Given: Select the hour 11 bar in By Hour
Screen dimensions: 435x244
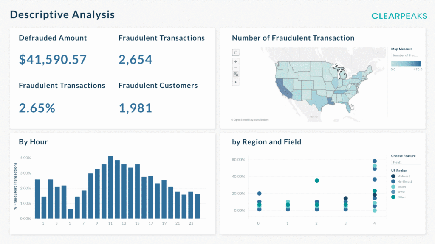Looking at the screenshot, I should (110, 188).
